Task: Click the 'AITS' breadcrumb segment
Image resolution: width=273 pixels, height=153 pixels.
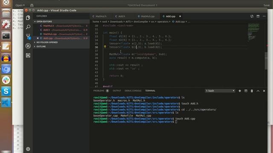Action: [x=128, y=22]
